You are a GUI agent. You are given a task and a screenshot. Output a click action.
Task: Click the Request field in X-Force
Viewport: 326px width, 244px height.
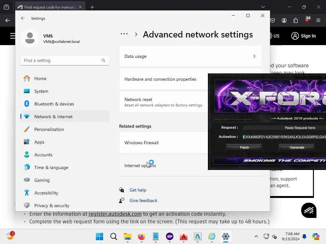(284, 128)
